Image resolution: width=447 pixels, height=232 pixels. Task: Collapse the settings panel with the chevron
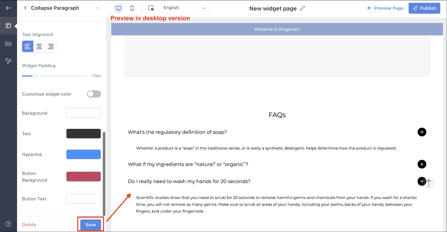coord(97,8)
